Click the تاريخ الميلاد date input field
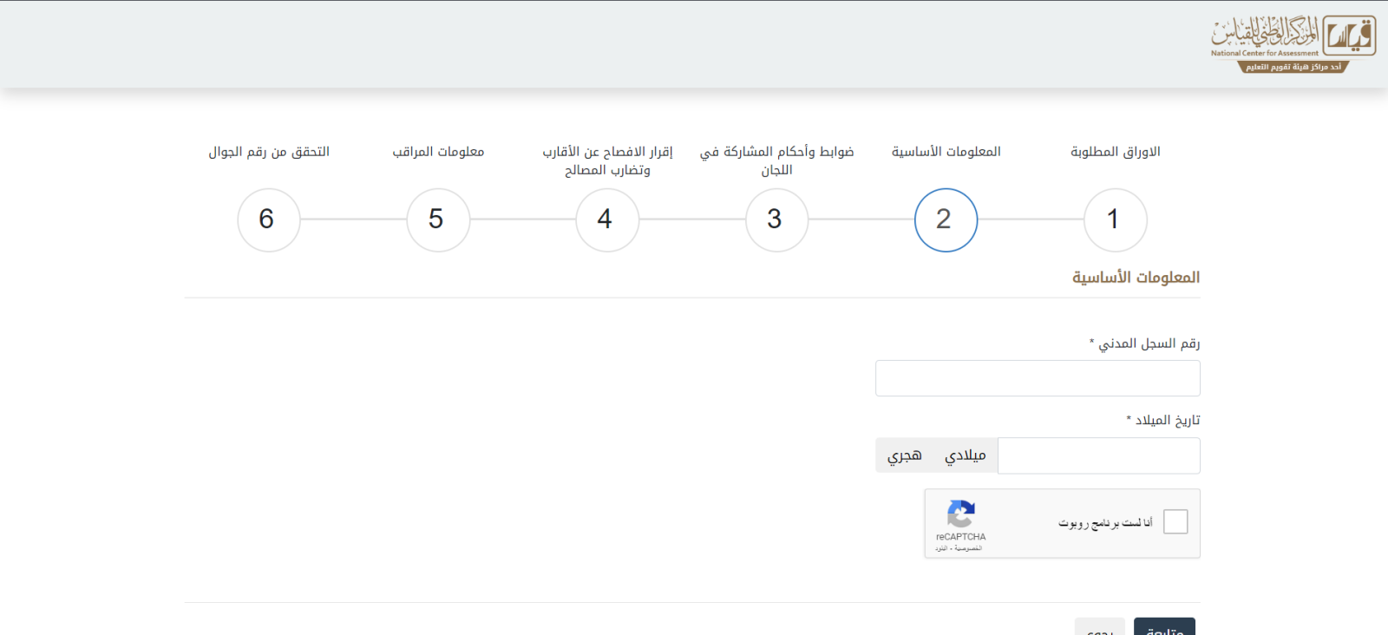Screen dimensions: 1388x635 click(1098, 455)
